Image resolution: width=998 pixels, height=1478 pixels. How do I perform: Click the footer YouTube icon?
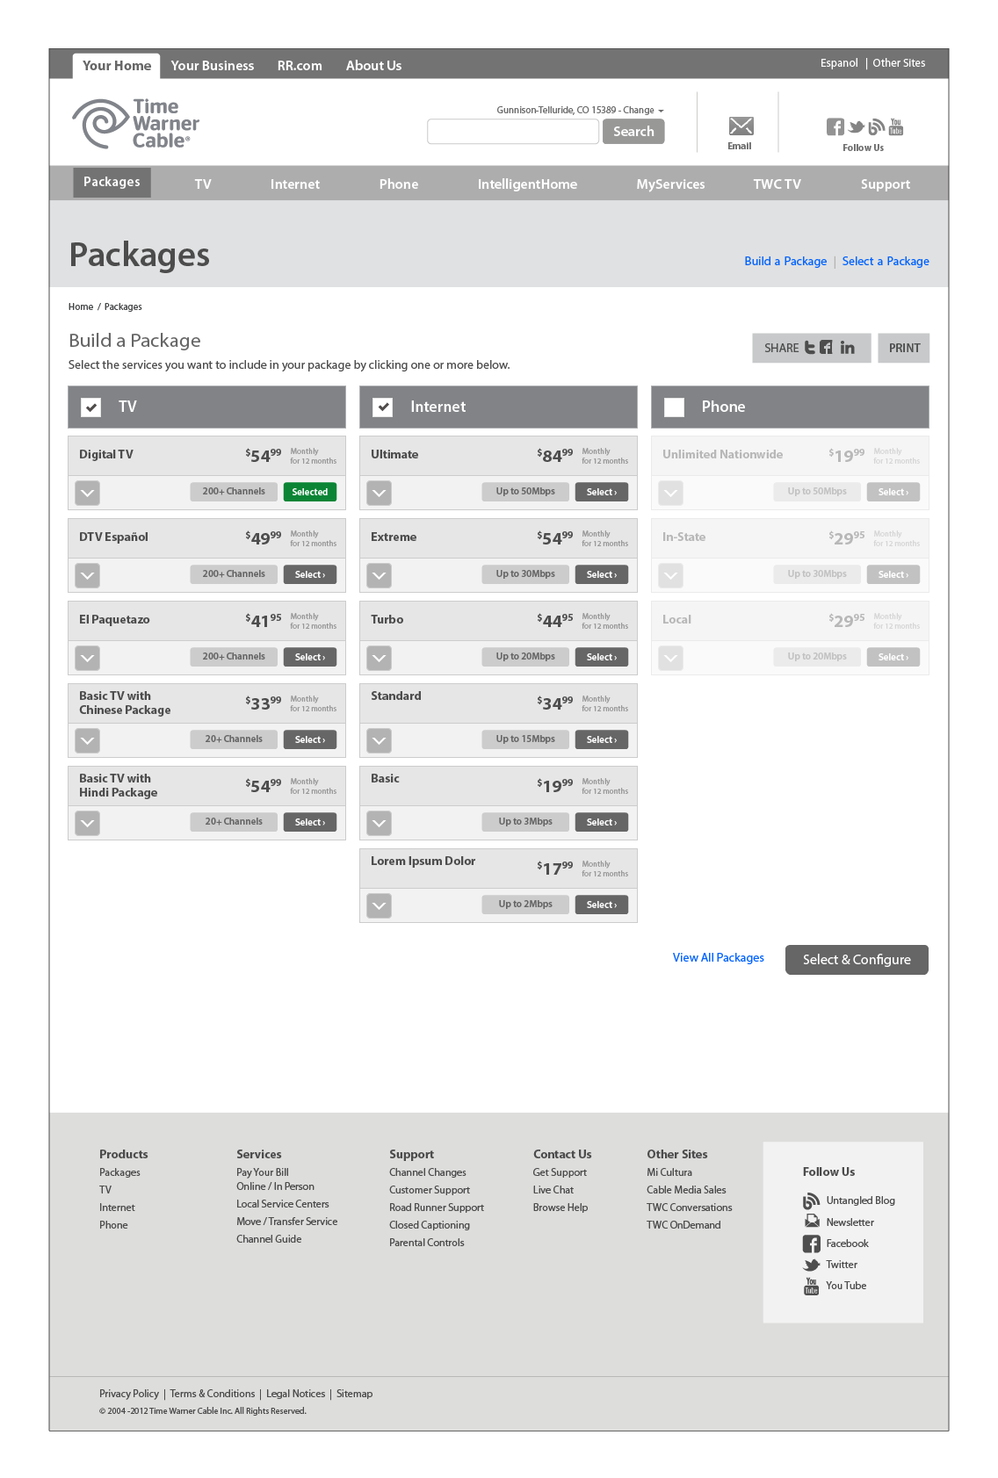click(x=811, y=1286)
